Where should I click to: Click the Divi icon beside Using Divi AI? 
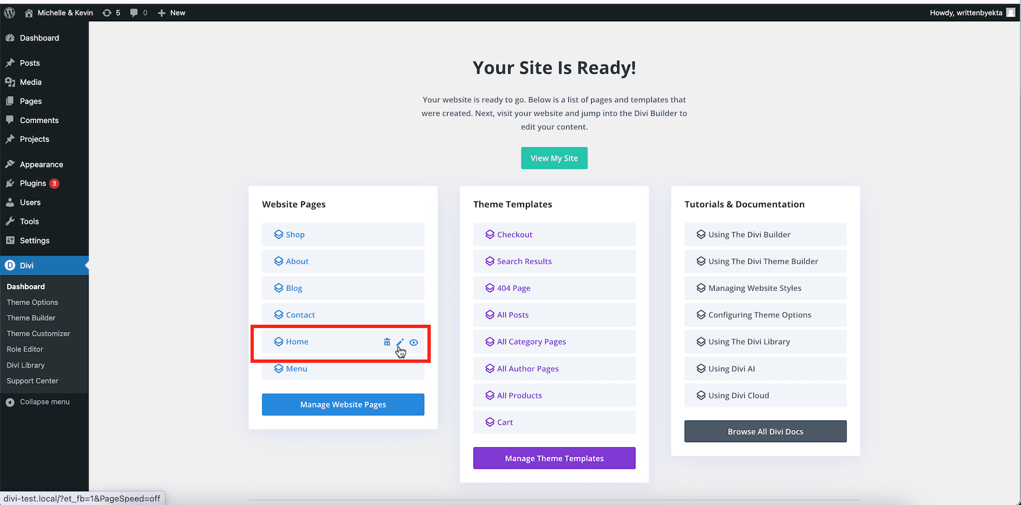pos(701,368)
